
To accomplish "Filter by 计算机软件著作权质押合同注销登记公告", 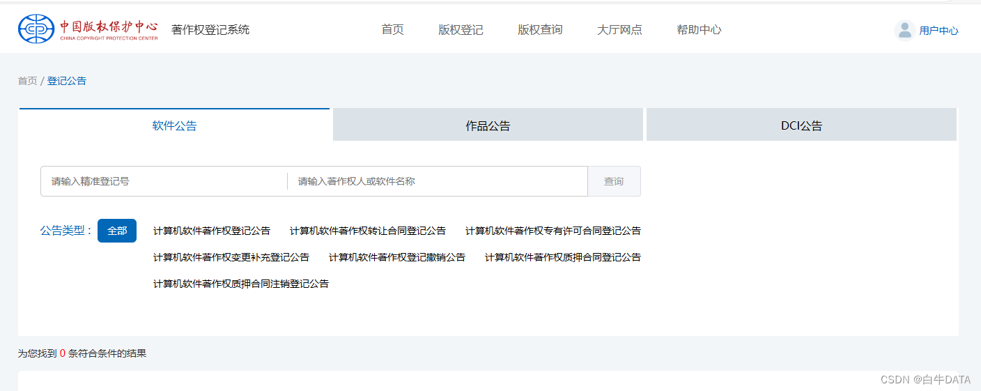I will [x=241, y=284].
